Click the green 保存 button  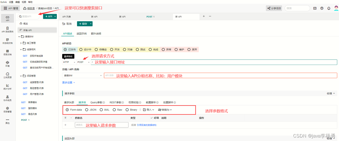pos(83,24)
